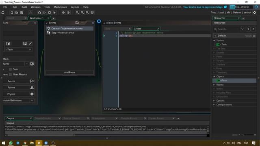Save the project with the disk icon
Screen dimensions: 260x146
pos(22,13)
